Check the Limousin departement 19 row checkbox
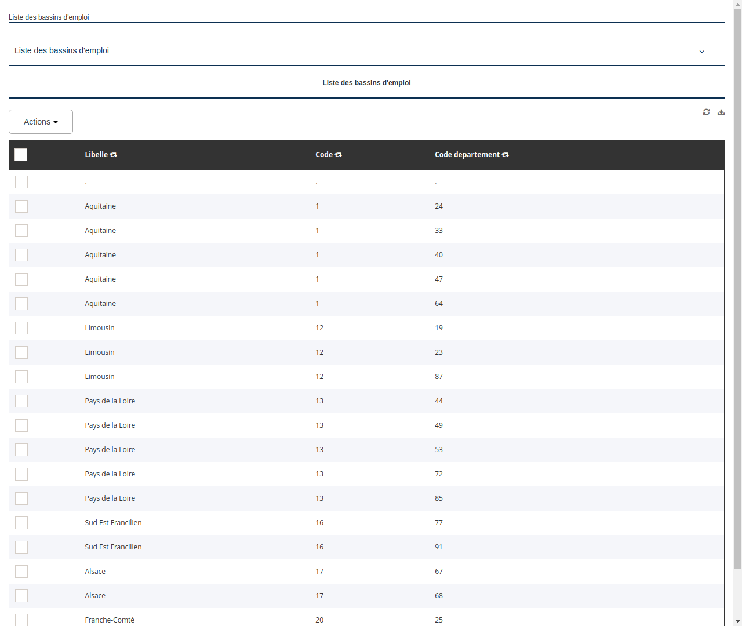Viewport: 742px width, 626px height. tap(21, 328)
